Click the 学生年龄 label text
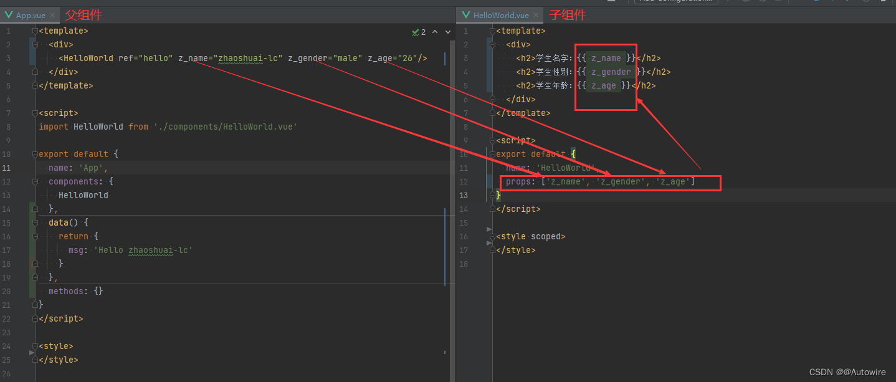Image resolution: width=896 pixels, height=382 pixels. 551,85
